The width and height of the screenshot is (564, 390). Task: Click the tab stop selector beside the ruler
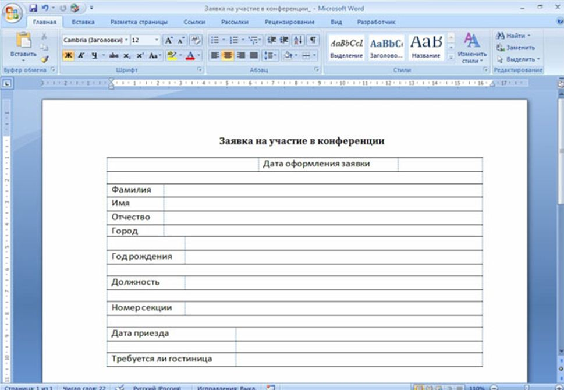tap(7, 83)
